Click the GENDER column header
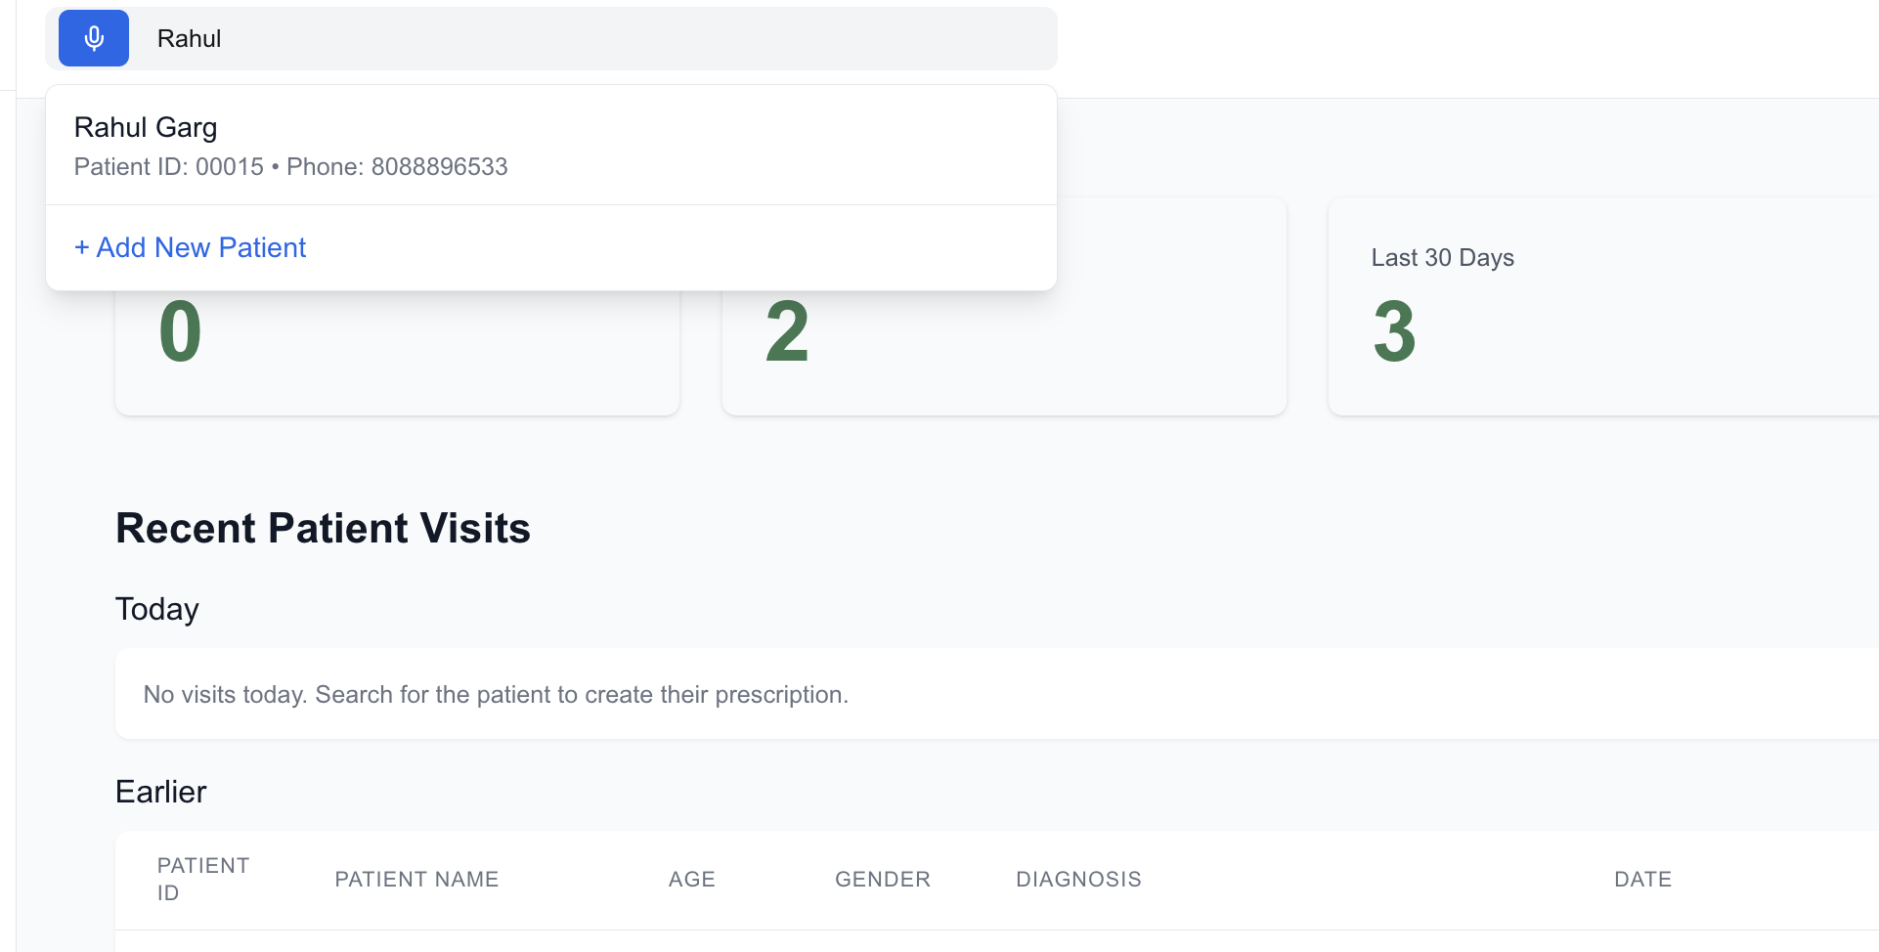 882,879
